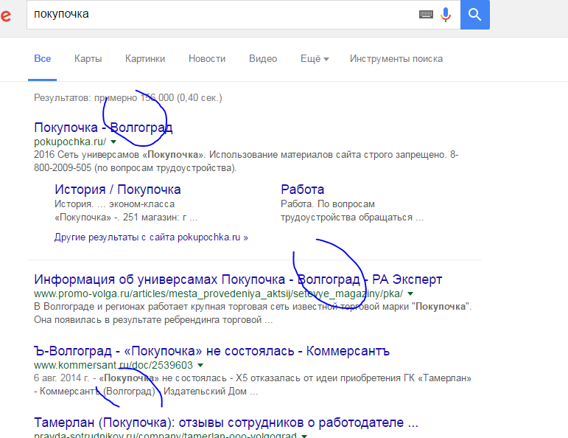The image size is (568, 438).
Task: Click the Google logo at left
Action: pyautogui.click(x=5, y=15)
